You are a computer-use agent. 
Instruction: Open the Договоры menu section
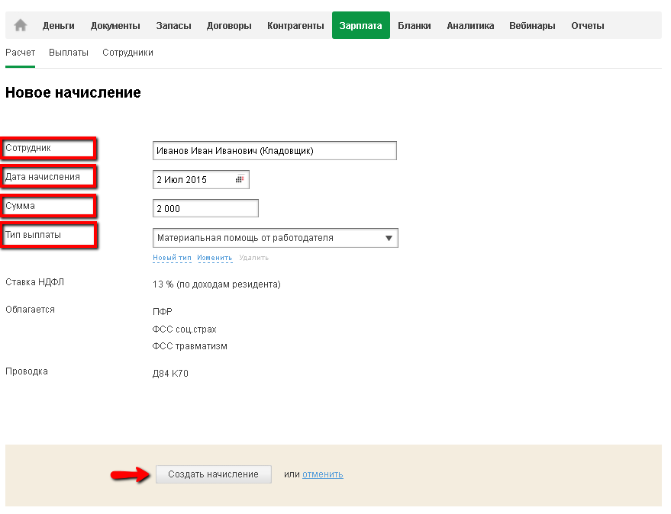tap(229, 26)
